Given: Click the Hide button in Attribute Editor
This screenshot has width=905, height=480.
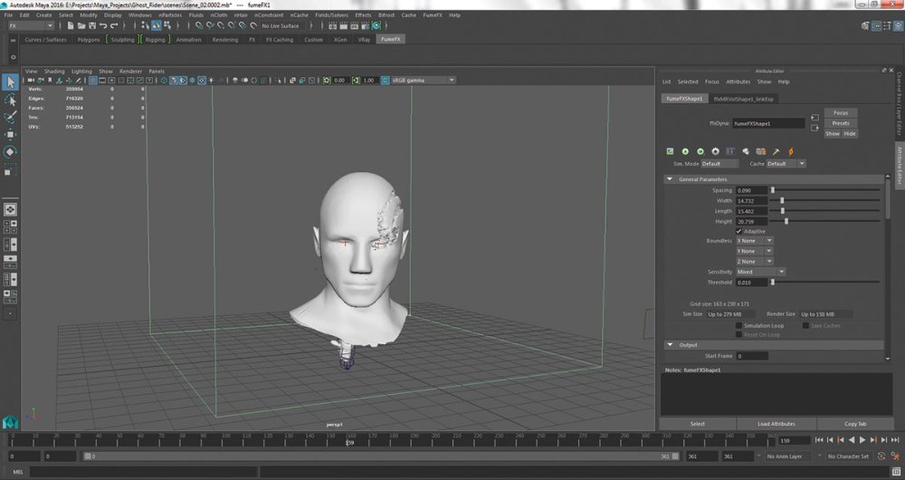Looking at the screenshot, I should coord(850,133).
